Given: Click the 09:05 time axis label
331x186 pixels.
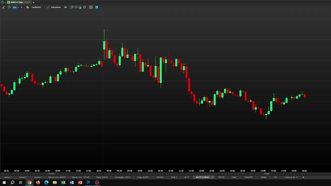Looking at the screenshot, I should click(109, 171).
